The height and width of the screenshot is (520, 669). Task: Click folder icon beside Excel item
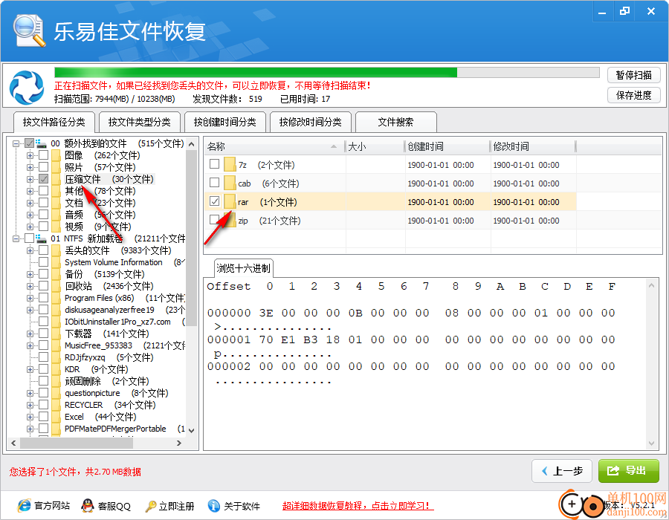(56, 417)
